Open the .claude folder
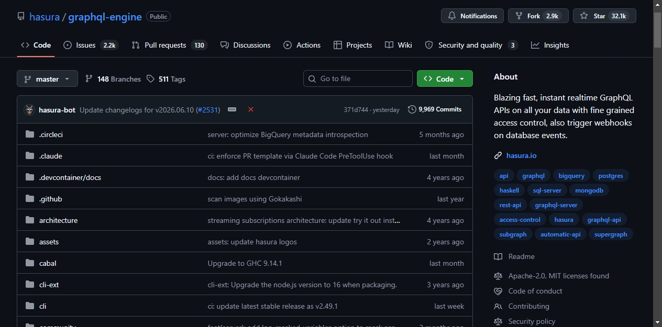 [x=51, y=156]
